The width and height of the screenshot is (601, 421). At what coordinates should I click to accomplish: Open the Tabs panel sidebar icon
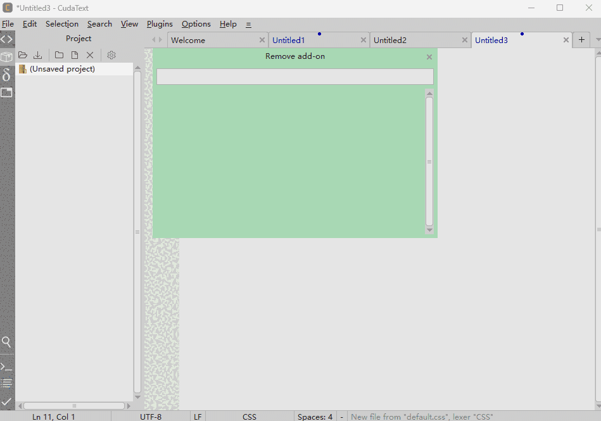pos(6,92)
